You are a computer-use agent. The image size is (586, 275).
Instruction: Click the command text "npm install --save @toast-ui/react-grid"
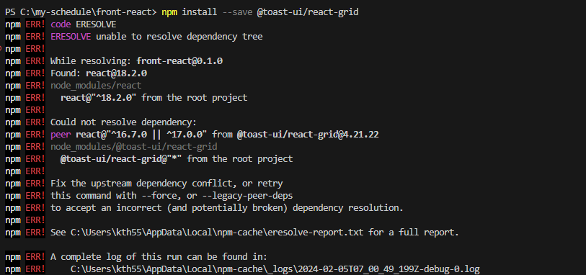260,12
